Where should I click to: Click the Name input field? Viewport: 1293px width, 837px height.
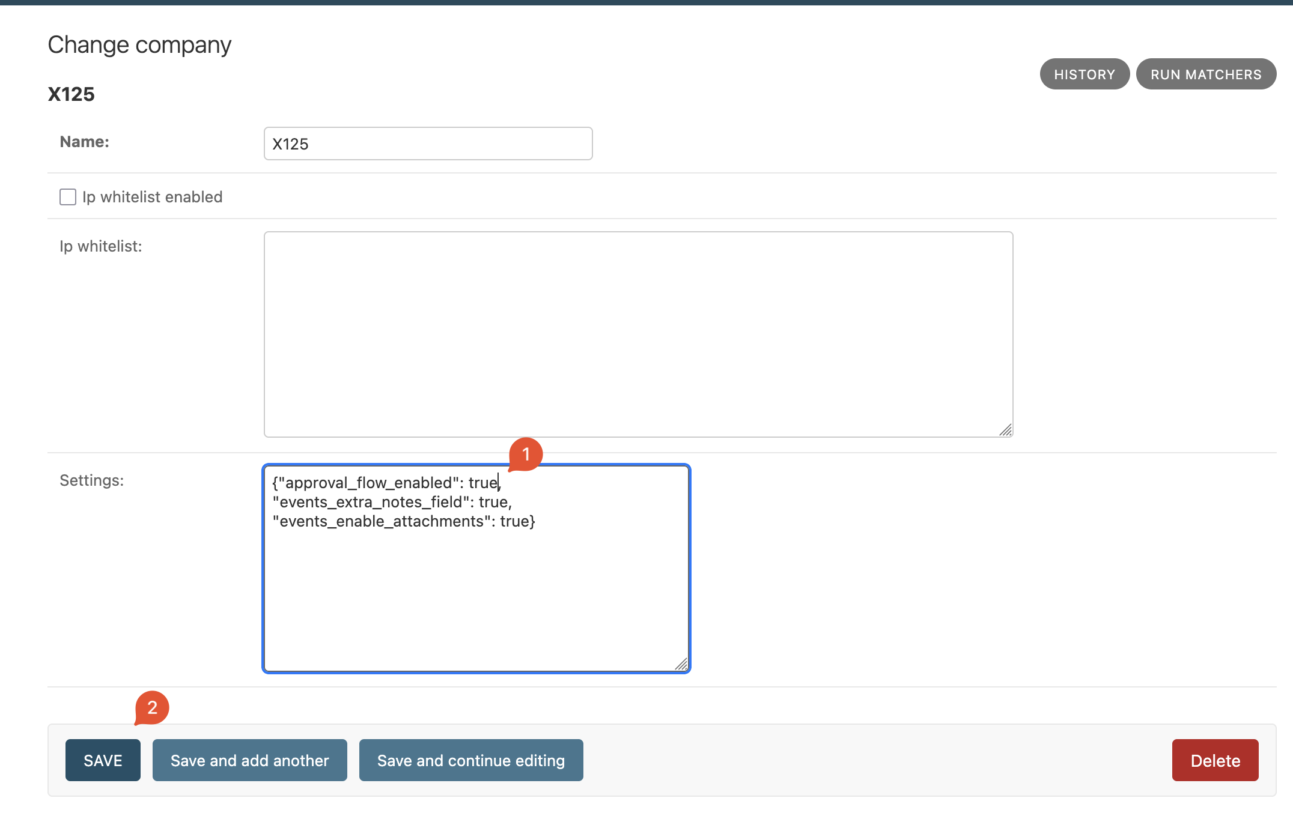pyautogui.click(x=428, y=144)
